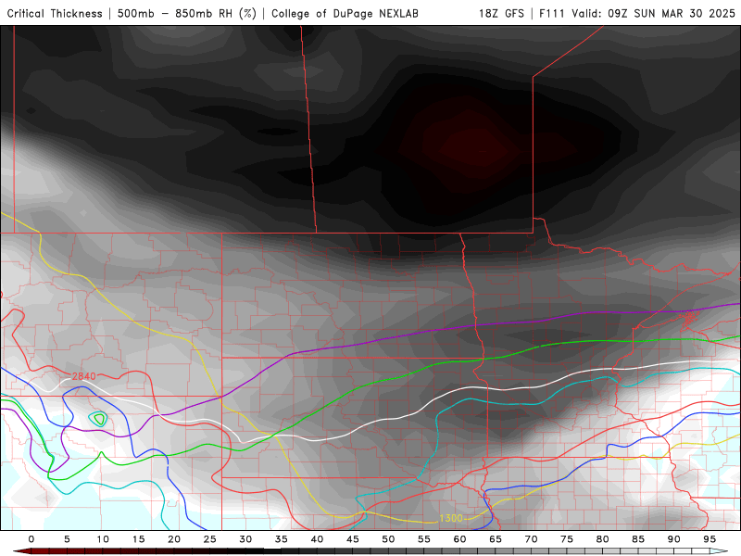Click the '25' tick on color scale
741x556 pixels.
pos(210,539)
